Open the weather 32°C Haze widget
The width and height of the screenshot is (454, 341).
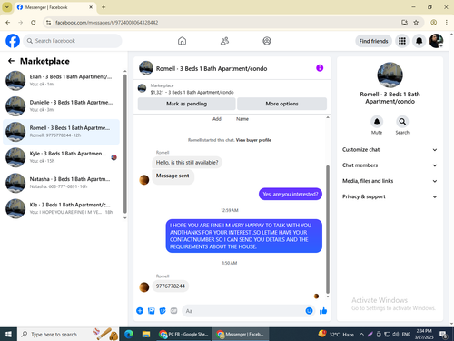click(x=336, y=335)
